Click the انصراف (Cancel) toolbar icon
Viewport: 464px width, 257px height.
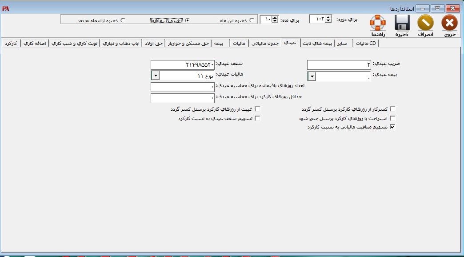(x=426, y=23)
